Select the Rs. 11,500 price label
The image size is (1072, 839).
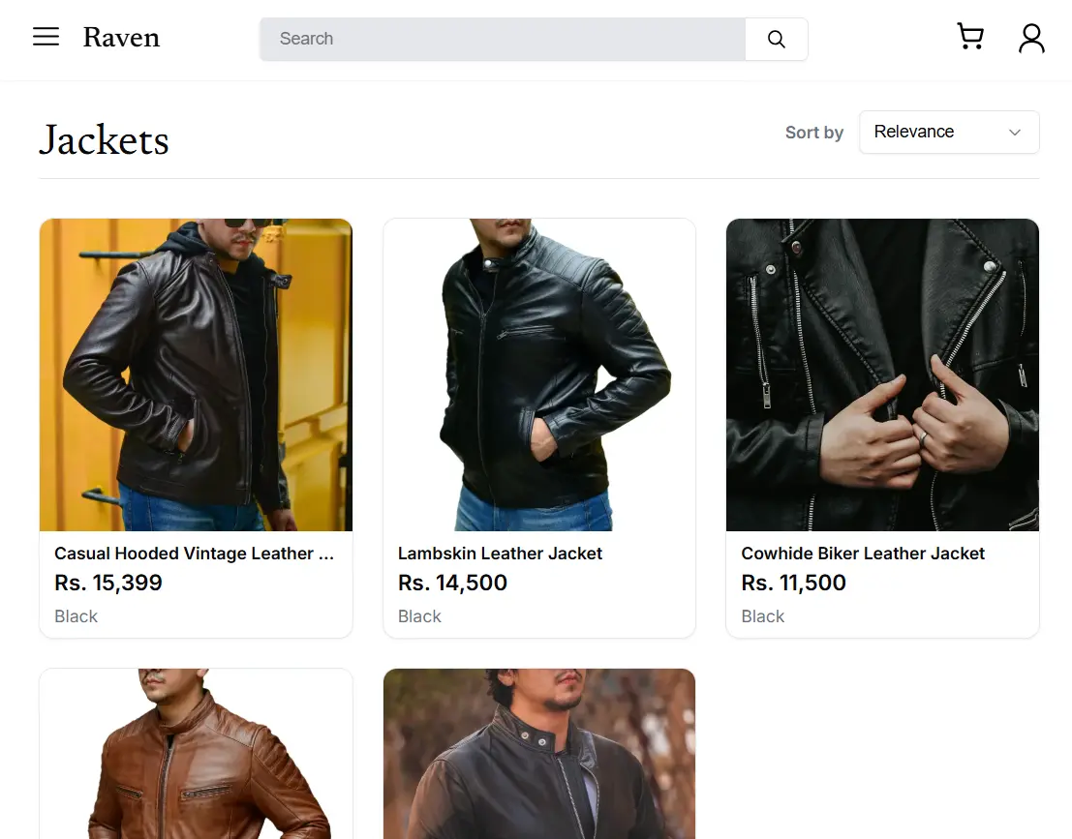coord(794,583)
